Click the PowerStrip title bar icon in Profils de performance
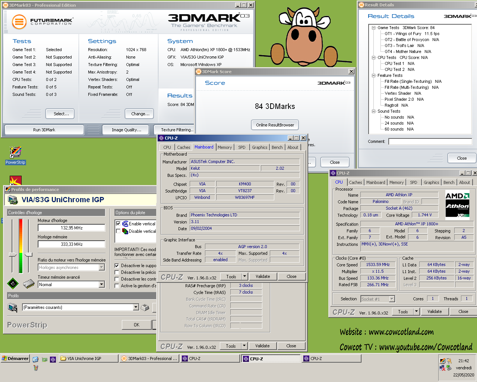Image resolution: width=477 pixels, height=382 pixels. (8, 190)
